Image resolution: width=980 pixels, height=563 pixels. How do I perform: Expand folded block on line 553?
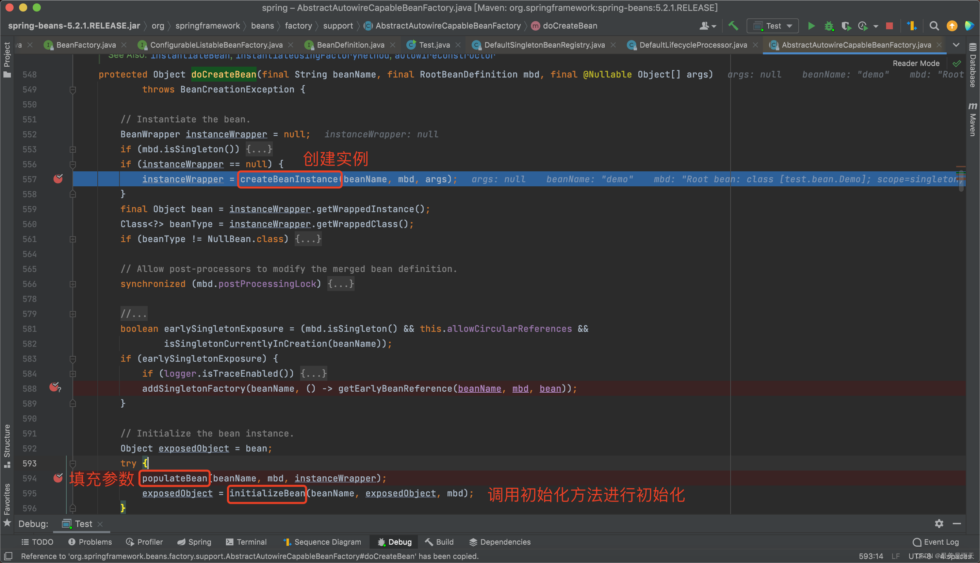click(73, 149)
